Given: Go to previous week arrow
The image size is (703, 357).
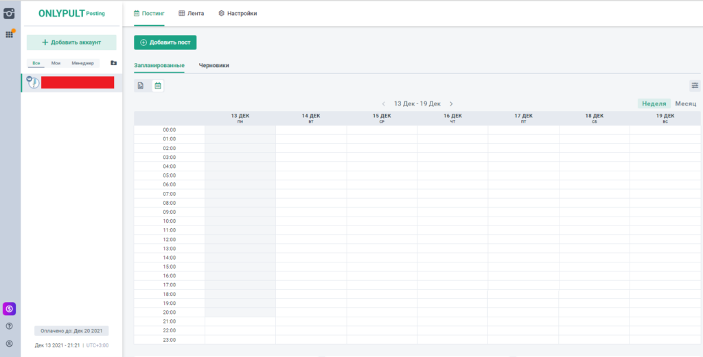Looking at the screenshot, I should (x=383, y=103).
